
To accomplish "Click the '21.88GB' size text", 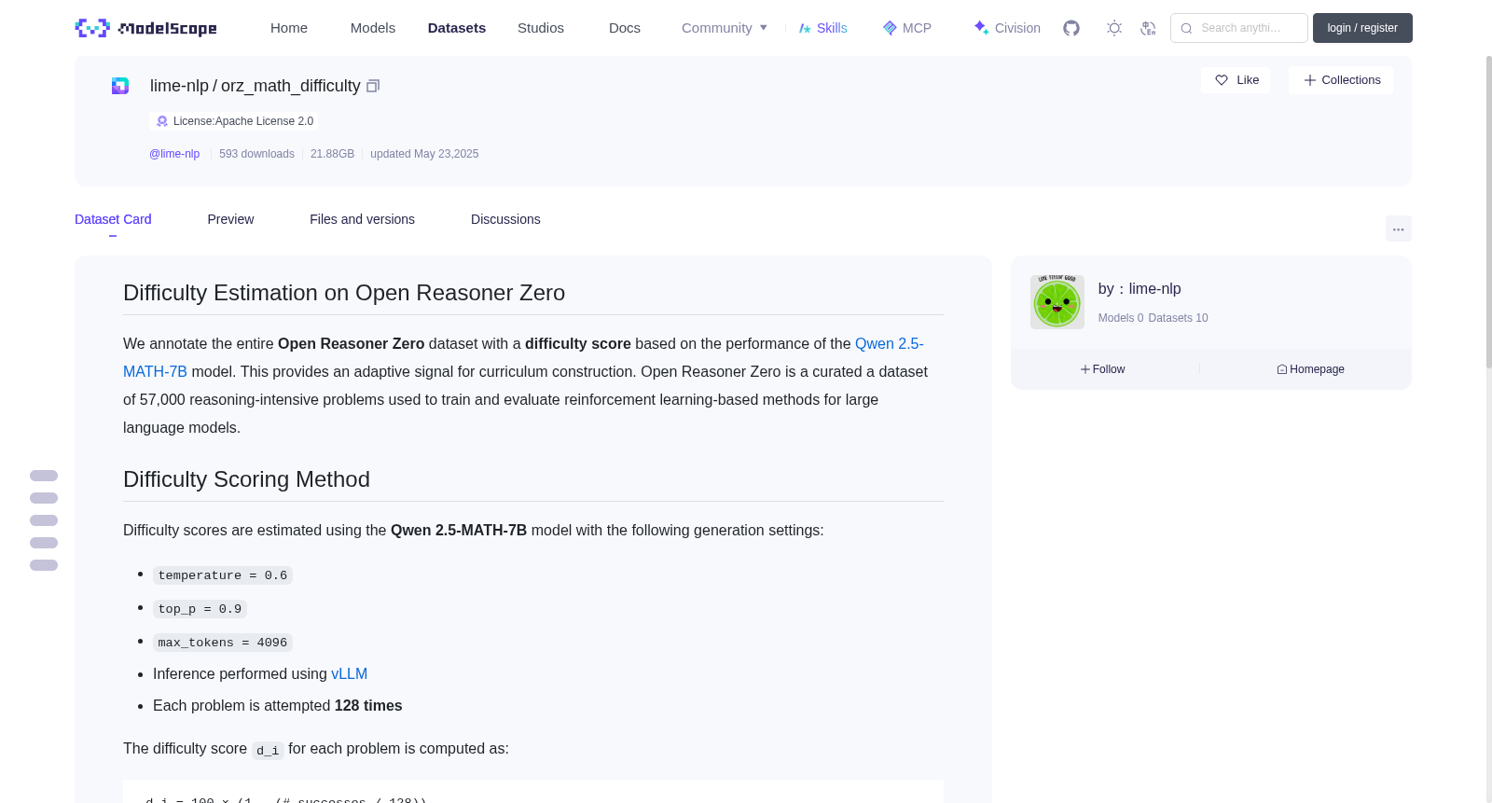I will [x=332, y=154].
